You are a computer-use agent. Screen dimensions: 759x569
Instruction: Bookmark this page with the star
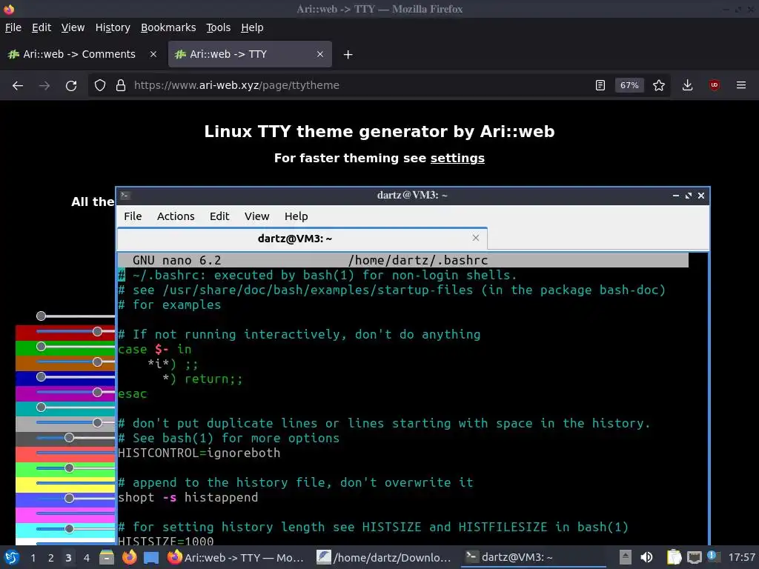point(659,86)
